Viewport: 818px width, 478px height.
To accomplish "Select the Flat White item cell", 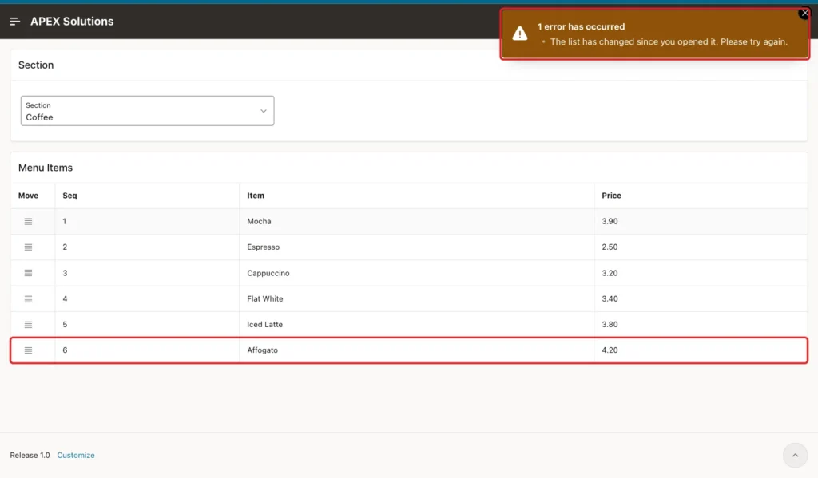I will click(416, 298).
